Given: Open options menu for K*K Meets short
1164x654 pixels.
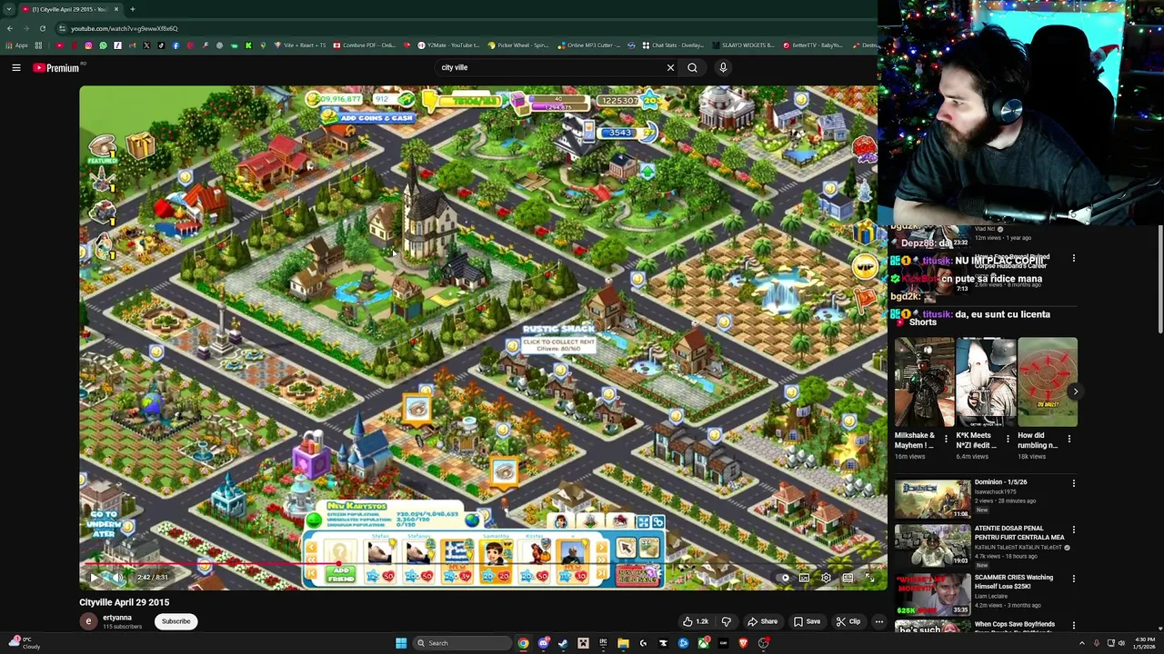Looking at the screenshot, I should (x=1007, y=439).
